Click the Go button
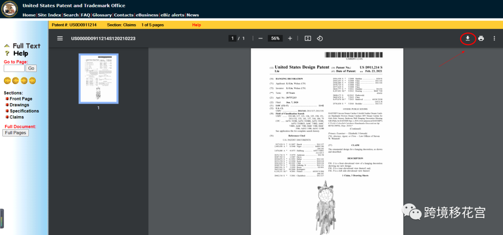 (31, 68)
